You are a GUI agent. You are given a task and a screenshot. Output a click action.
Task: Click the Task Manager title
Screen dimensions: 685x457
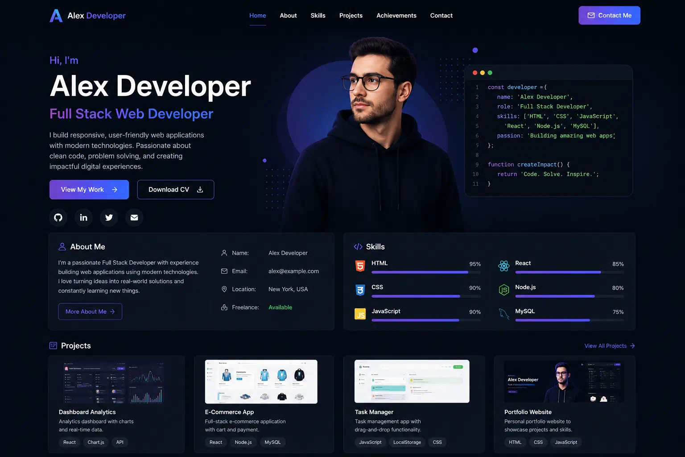[x=374, y=412]
